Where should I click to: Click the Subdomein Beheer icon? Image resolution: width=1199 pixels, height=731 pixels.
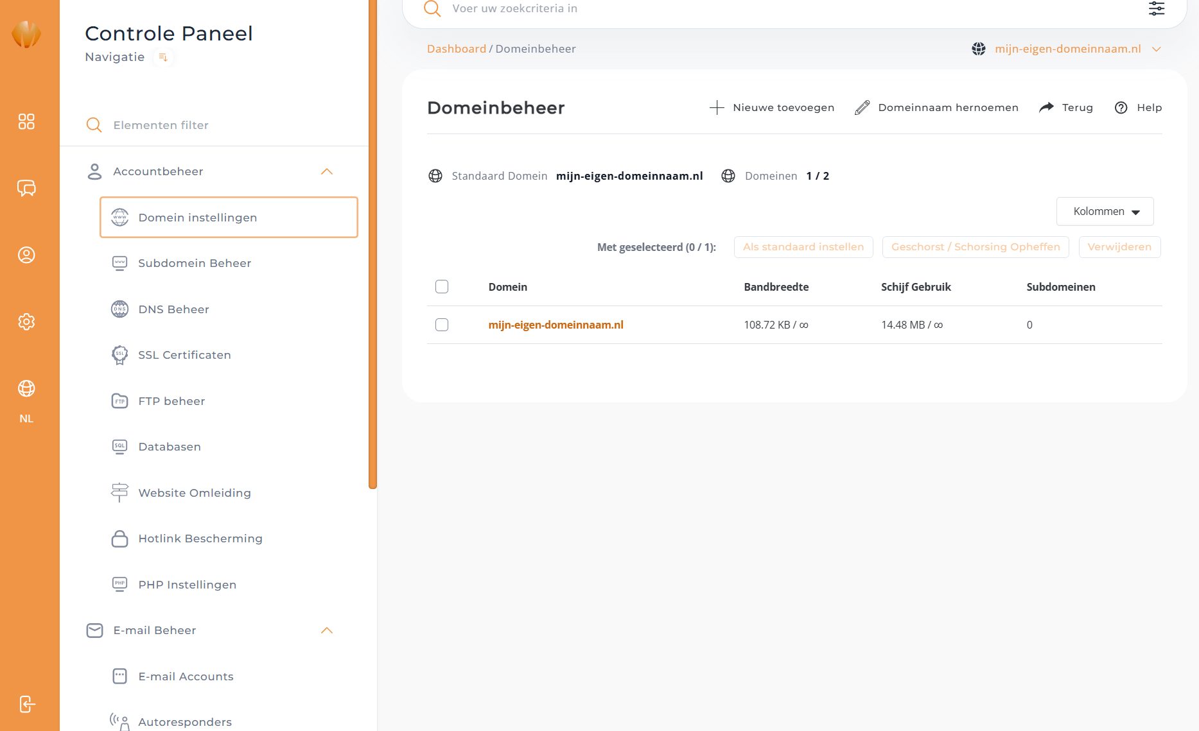(120, 263)
